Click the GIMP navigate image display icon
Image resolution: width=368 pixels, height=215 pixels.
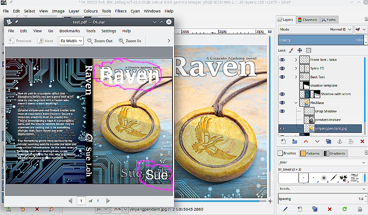pos(270,201)
